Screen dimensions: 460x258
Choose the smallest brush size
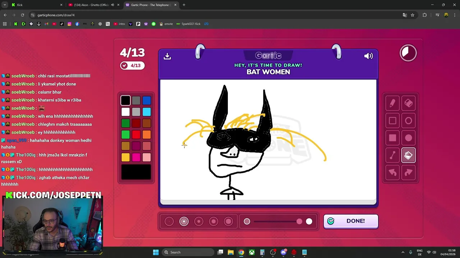[x=169, y=221]
